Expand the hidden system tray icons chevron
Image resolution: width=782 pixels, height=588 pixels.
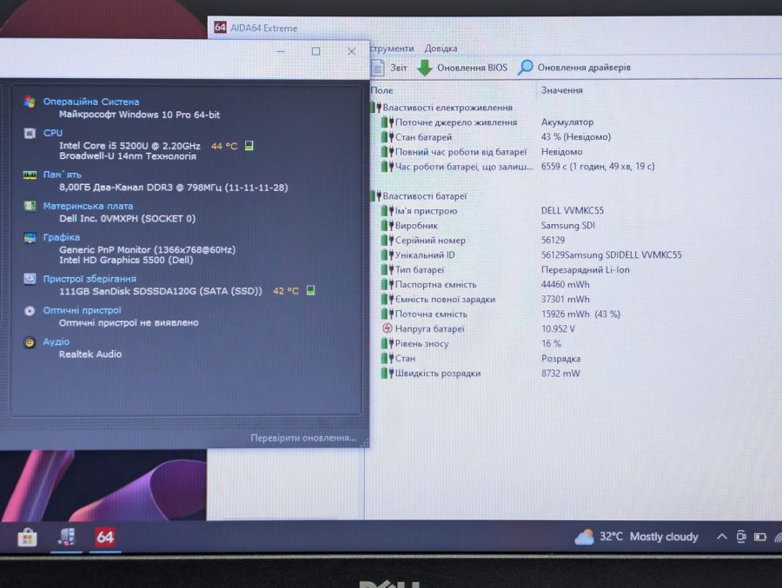point(721,537)
